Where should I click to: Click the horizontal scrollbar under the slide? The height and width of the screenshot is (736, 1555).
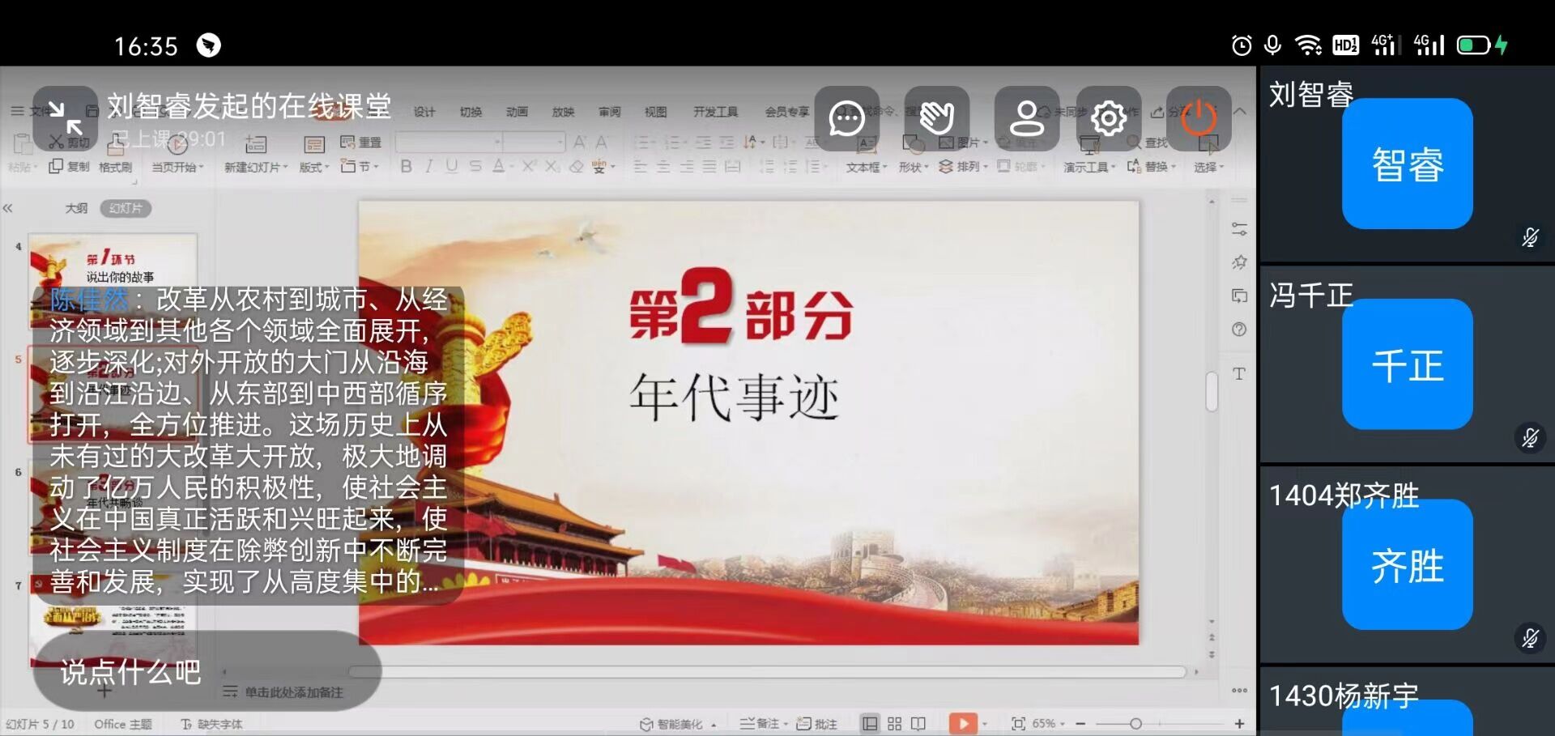768,672
